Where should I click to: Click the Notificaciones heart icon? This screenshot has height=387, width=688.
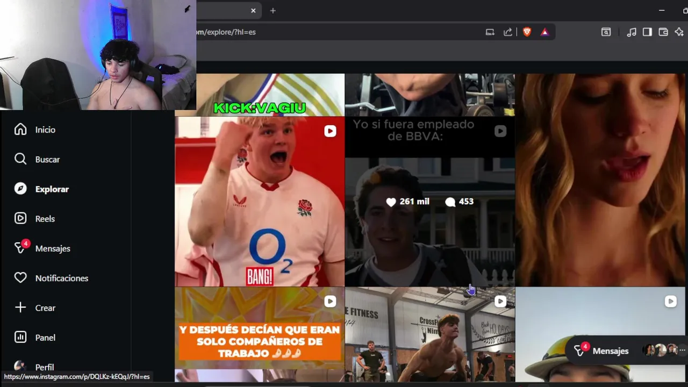pyautogui.click(x=20, y=278)
